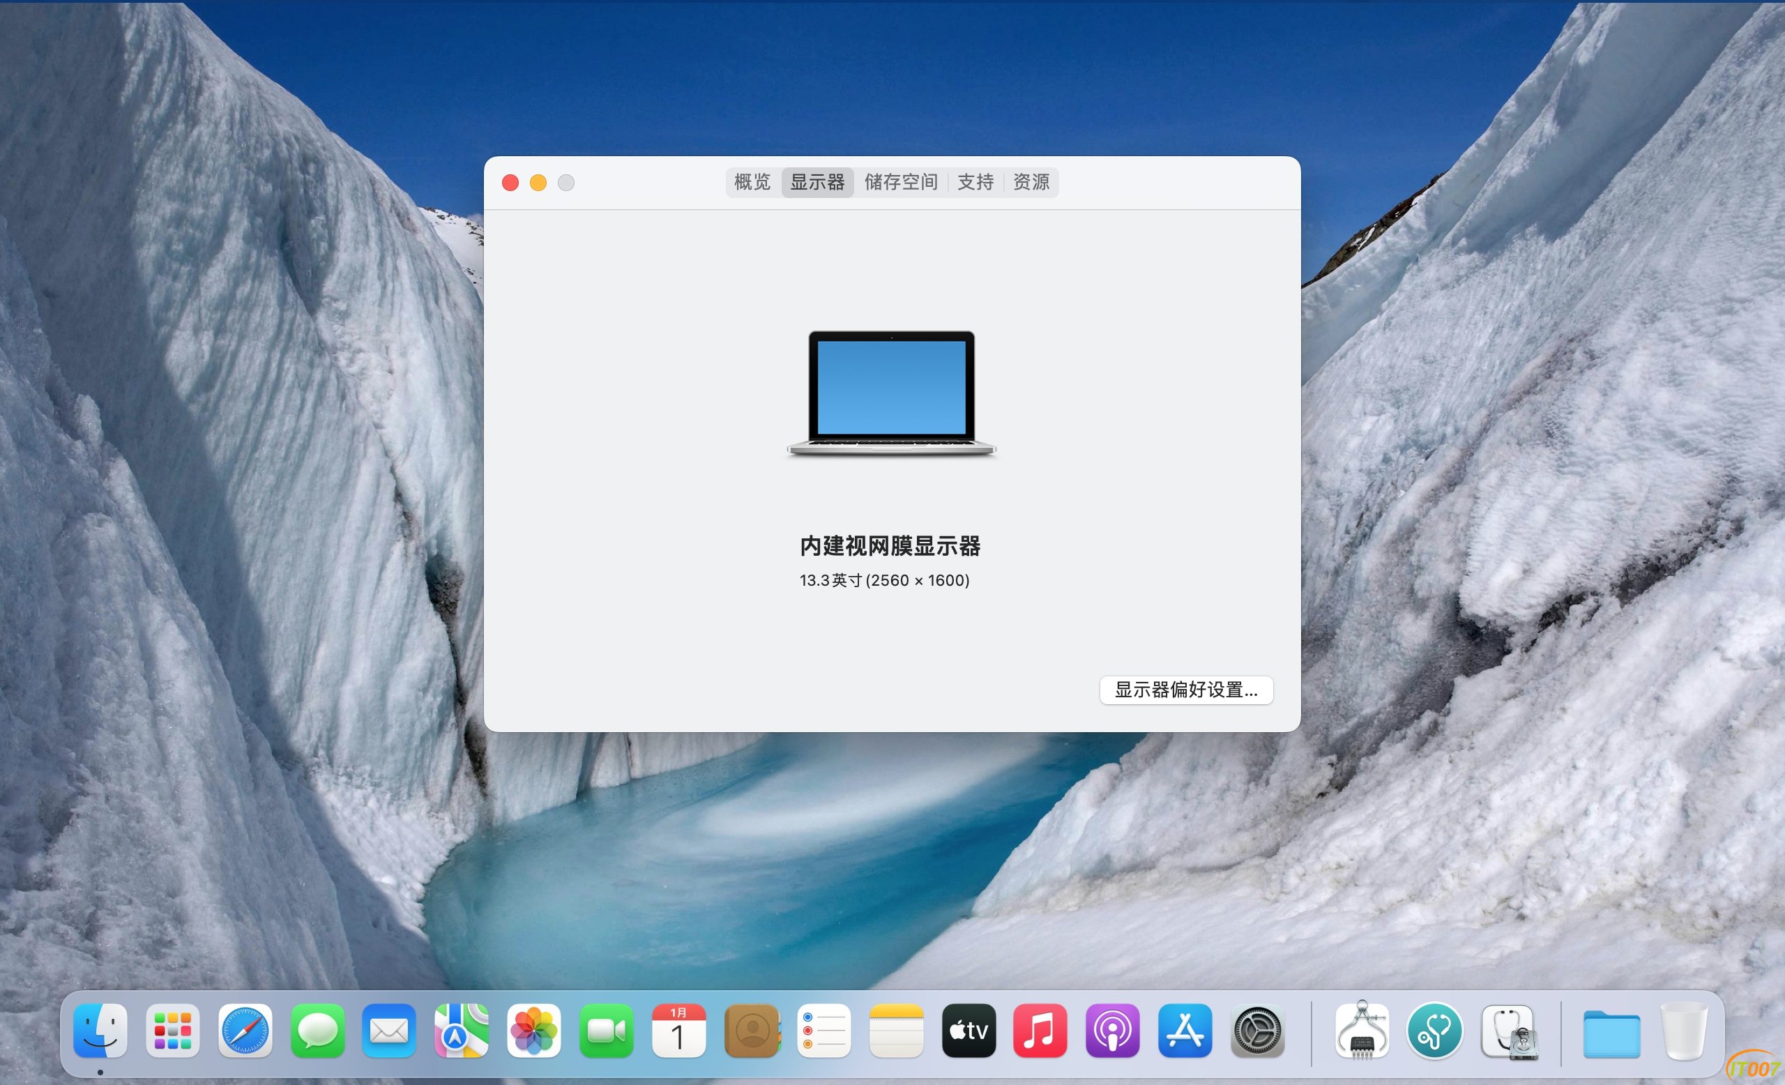Open the 支持 tab
Image resolution: width=1785 pixels, height=1085 pixels.
point(975,182)
